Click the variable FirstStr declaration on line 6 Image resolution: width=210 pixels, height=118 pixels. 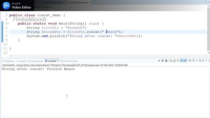(50, 28)
